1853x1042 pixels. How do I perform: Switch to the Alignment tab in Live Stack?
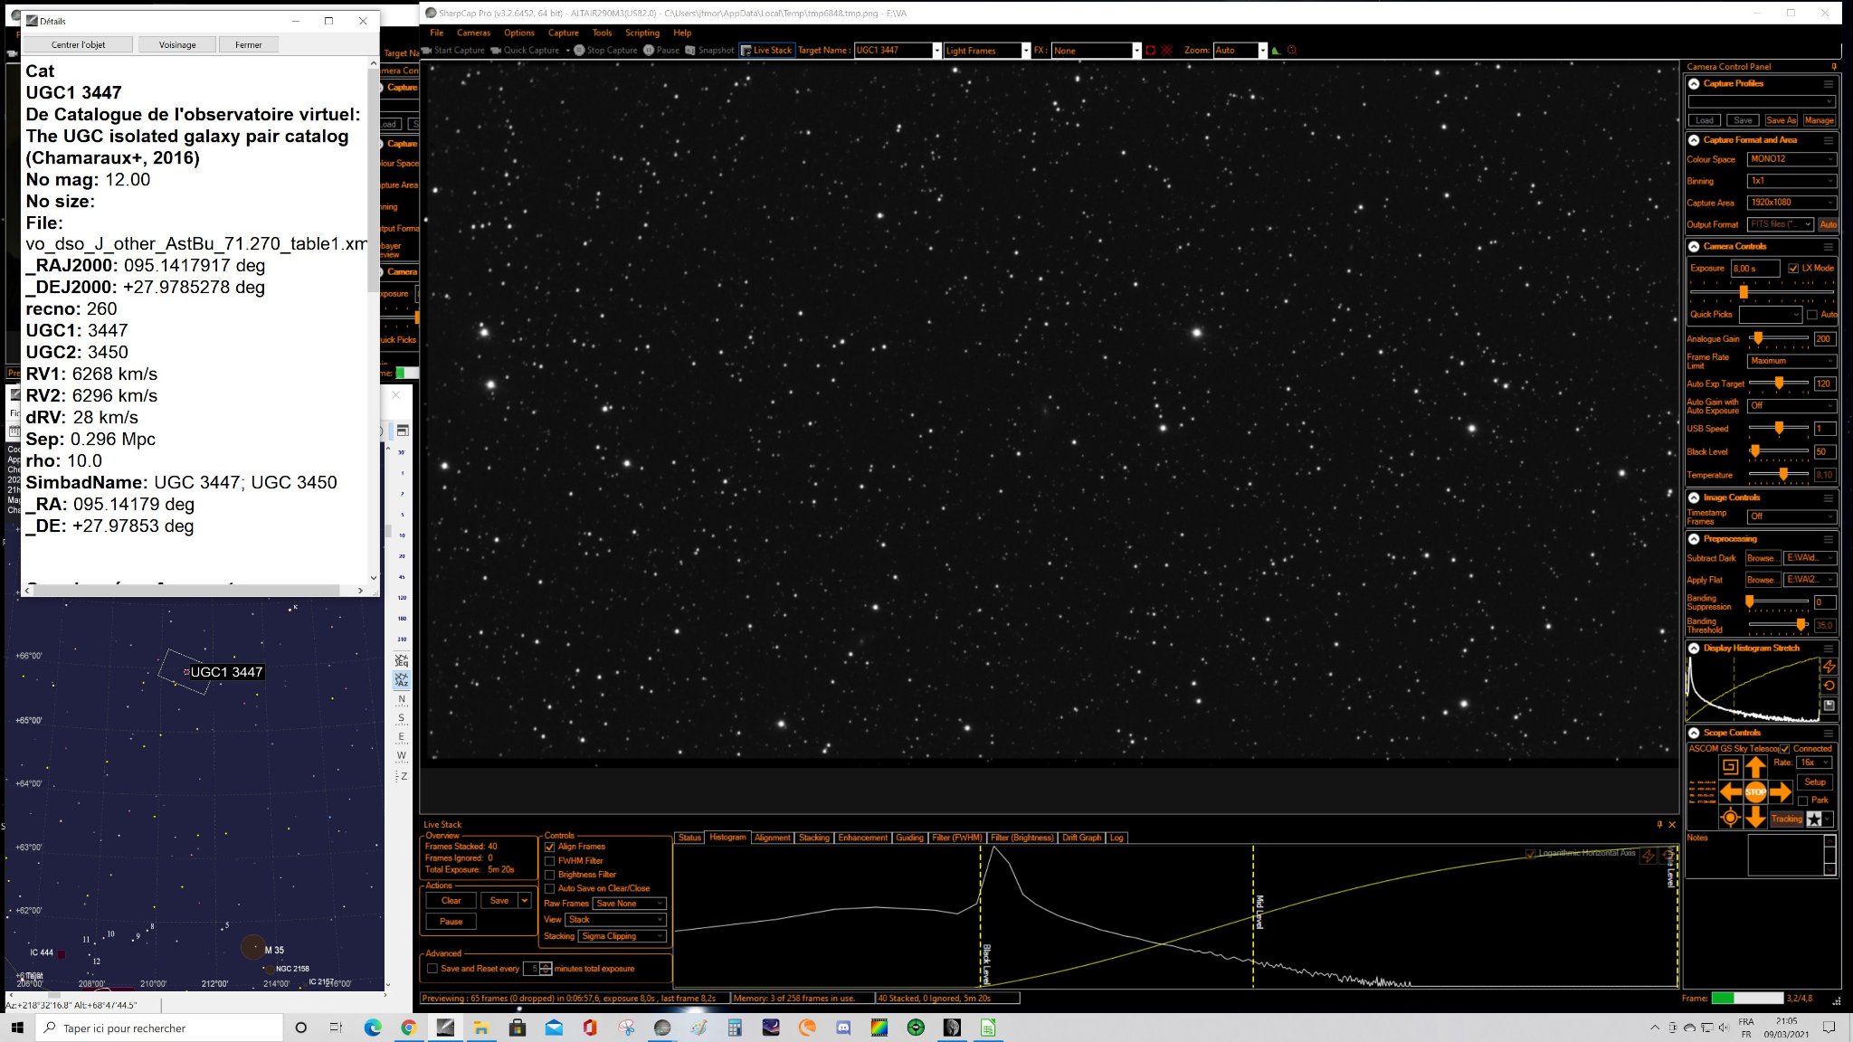[x=772, y=838]
